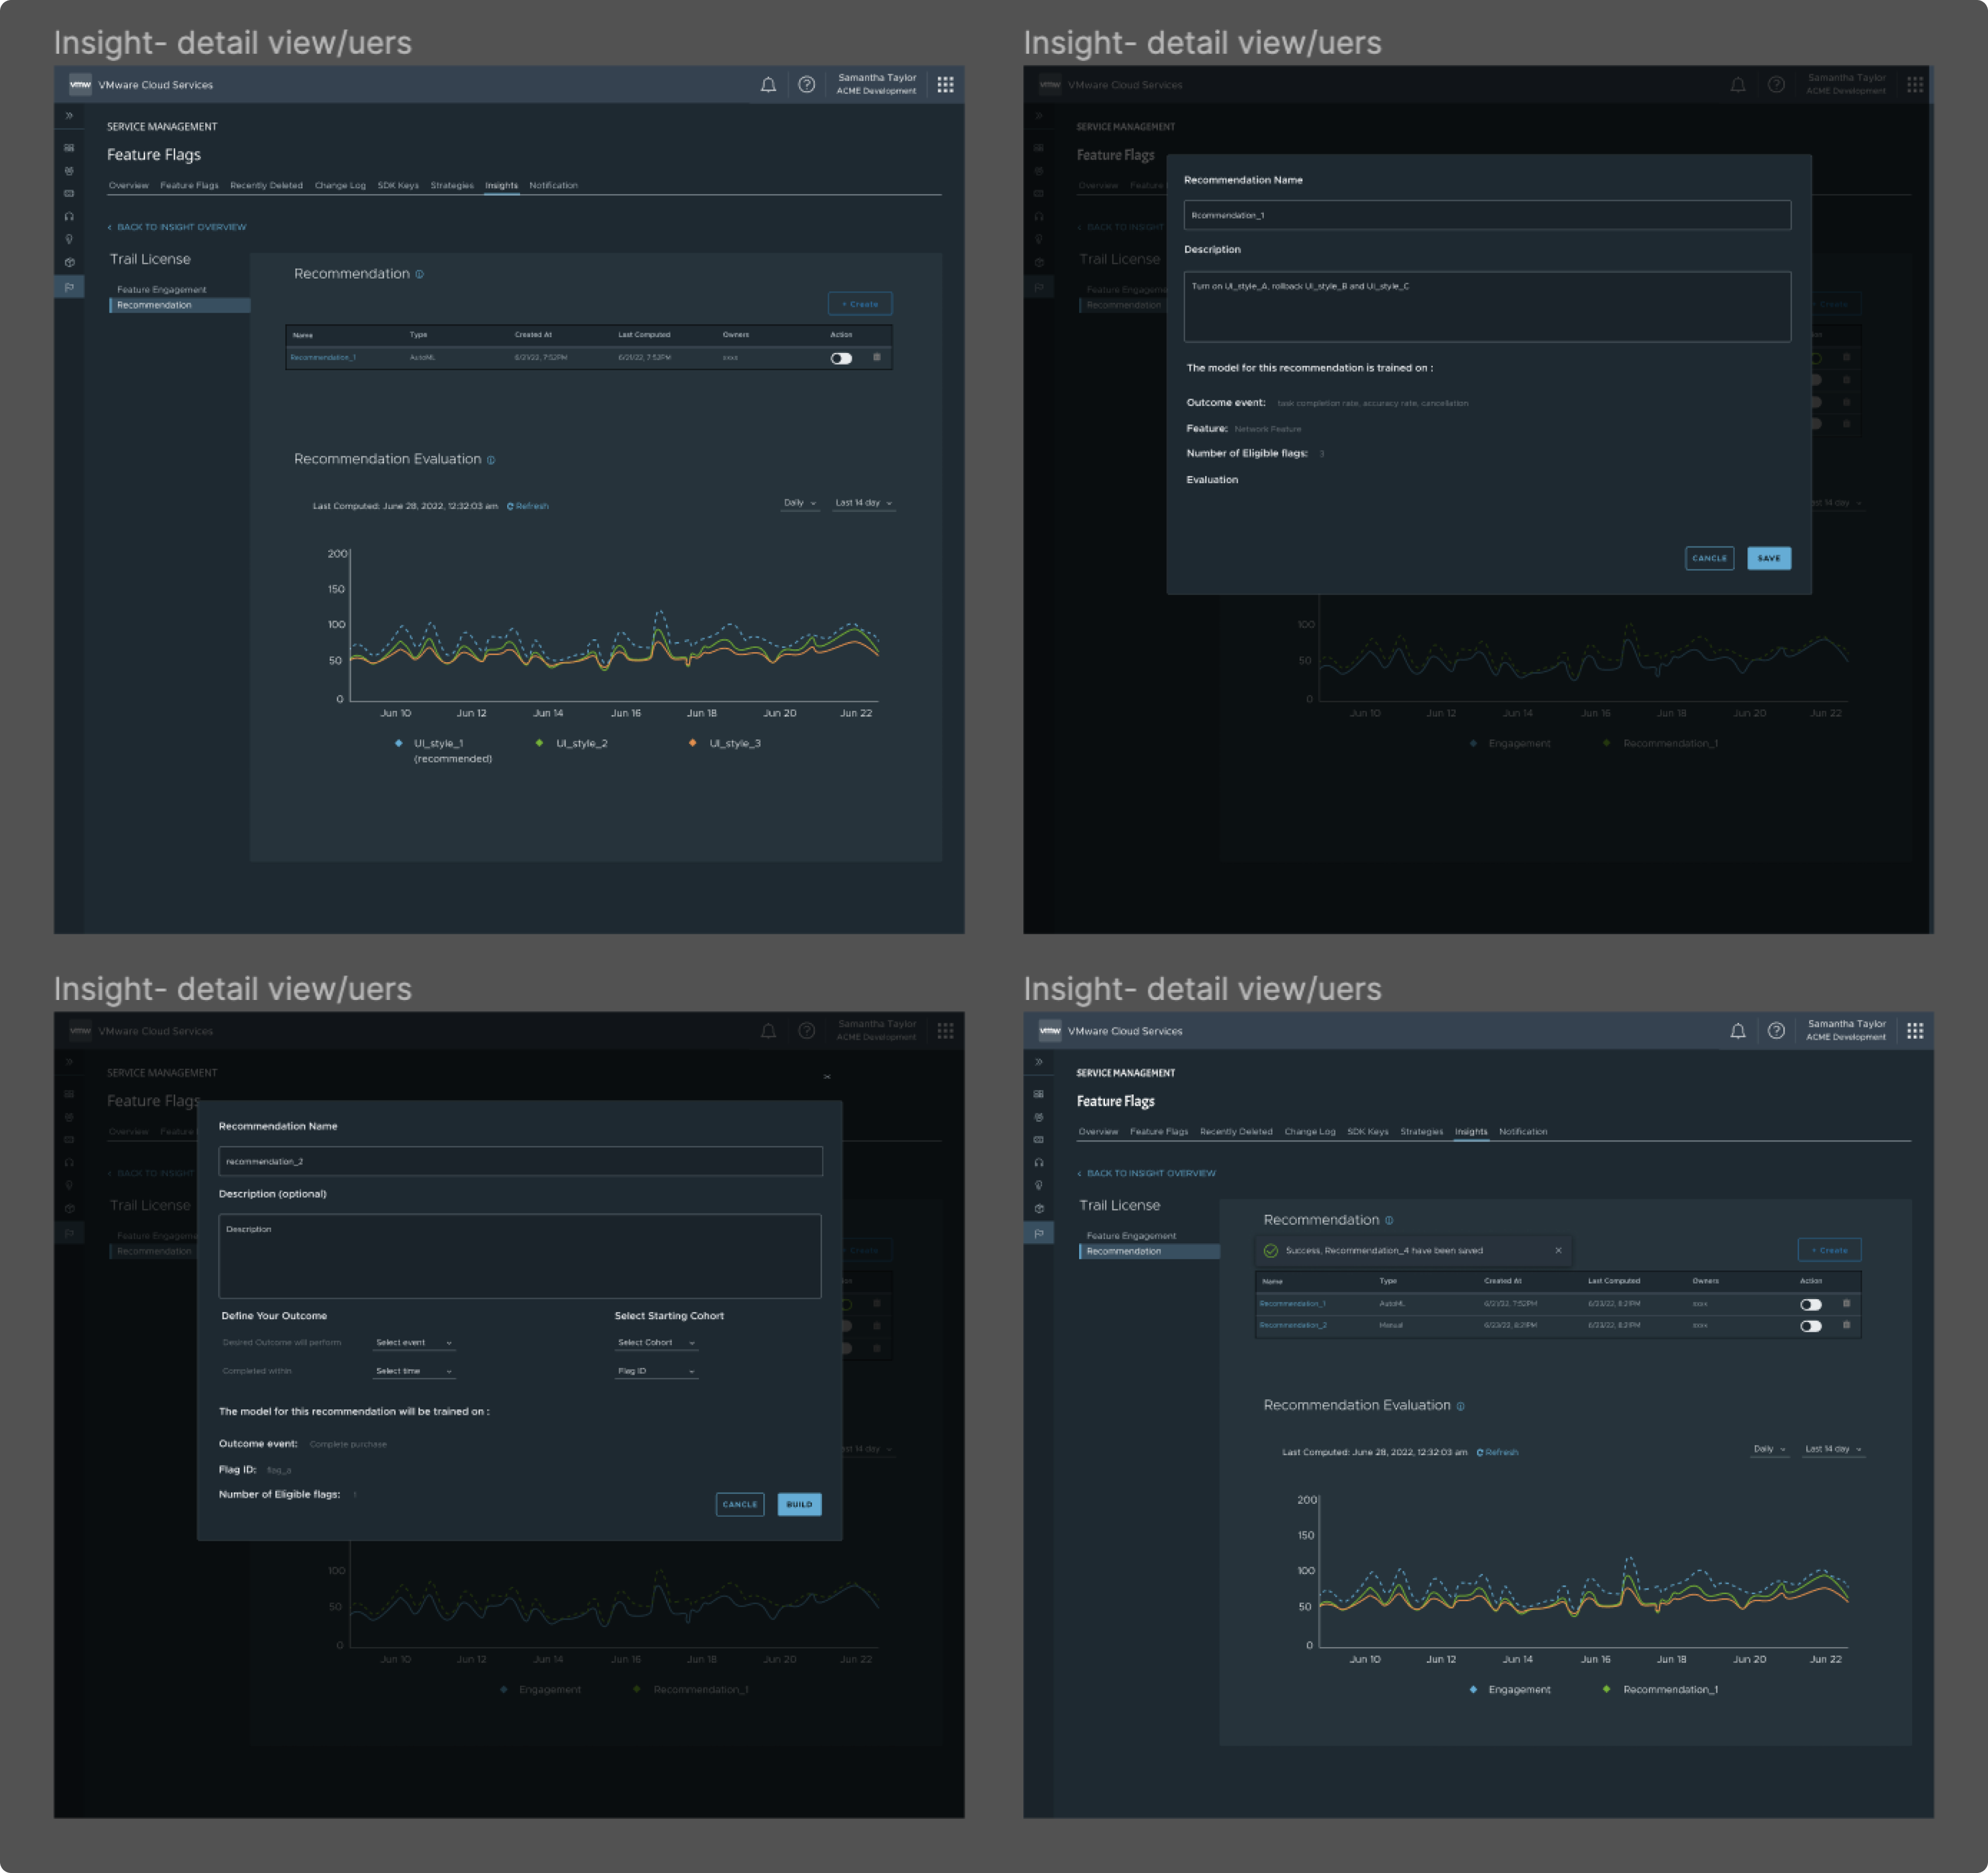Screen dimensions: 1988x1873
Task: Click Create button in success-banner frame
Action: click(1830, 1250)
